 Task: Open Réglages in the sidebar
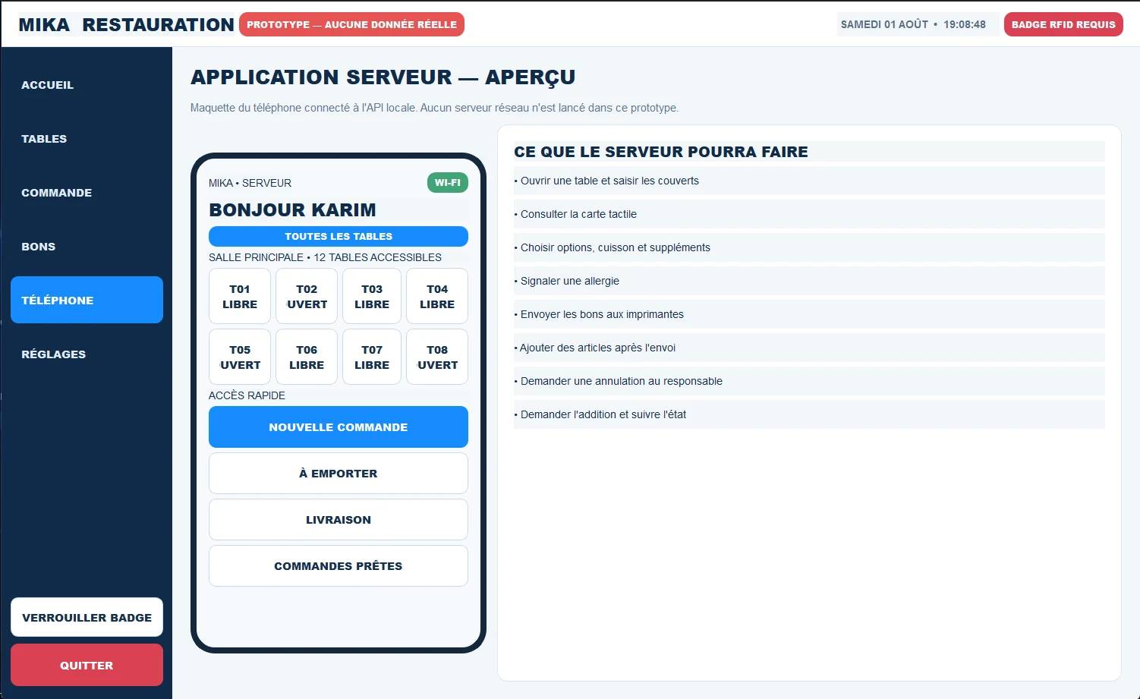click(87, 354)
